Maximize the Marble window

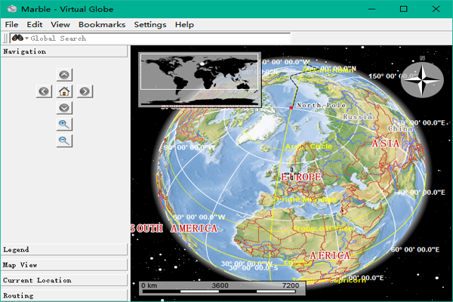pos(404,9)
